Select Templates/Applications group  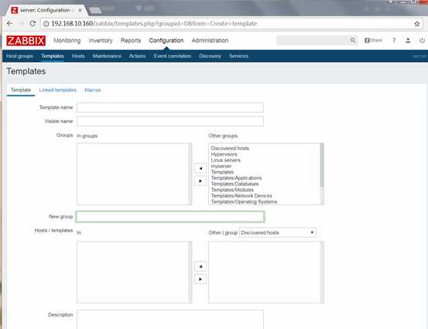[236, 178]
